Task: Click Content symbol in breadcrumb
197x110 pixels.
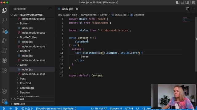Action: point(137,15)
